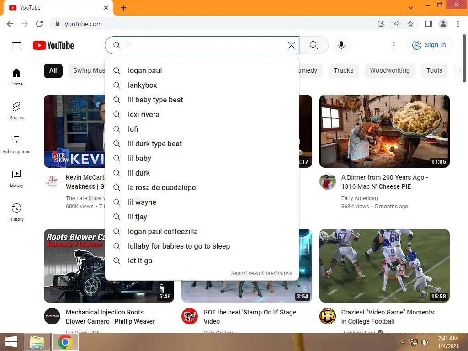Open 'A Dinner from 200 Years Ago' title
Viewport: 468px width, 351px height.
384,182
